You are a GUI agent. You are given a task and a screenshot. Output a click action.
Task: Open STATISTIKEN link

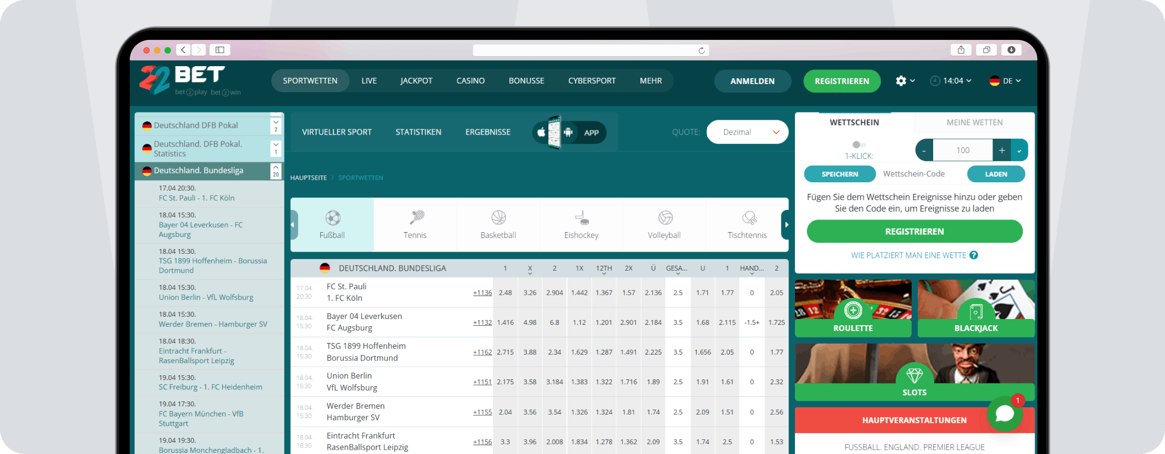pos(418,132)
